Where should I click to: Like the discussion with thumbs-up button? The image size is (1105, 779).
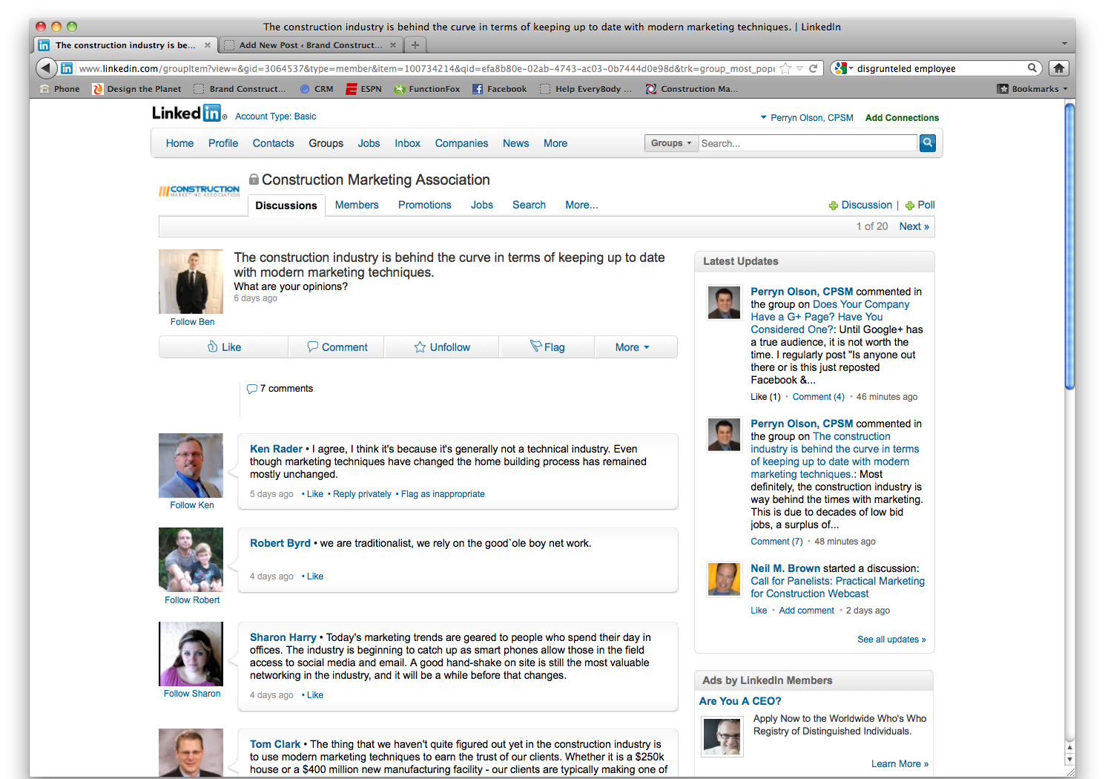tap(224, 347)
